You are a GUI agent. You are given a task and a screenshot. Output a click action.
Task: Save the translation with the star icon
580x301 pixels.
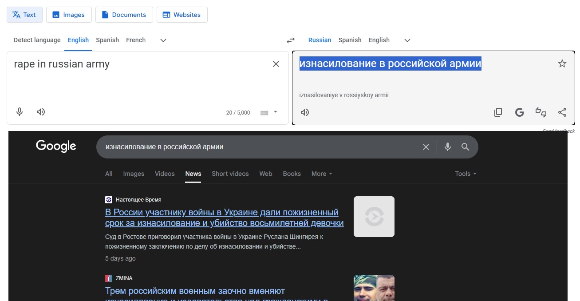(x=562, y=64)
